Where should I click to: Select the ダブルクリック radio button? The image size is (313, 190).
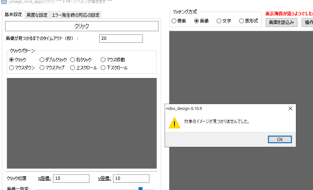(42, 60)
